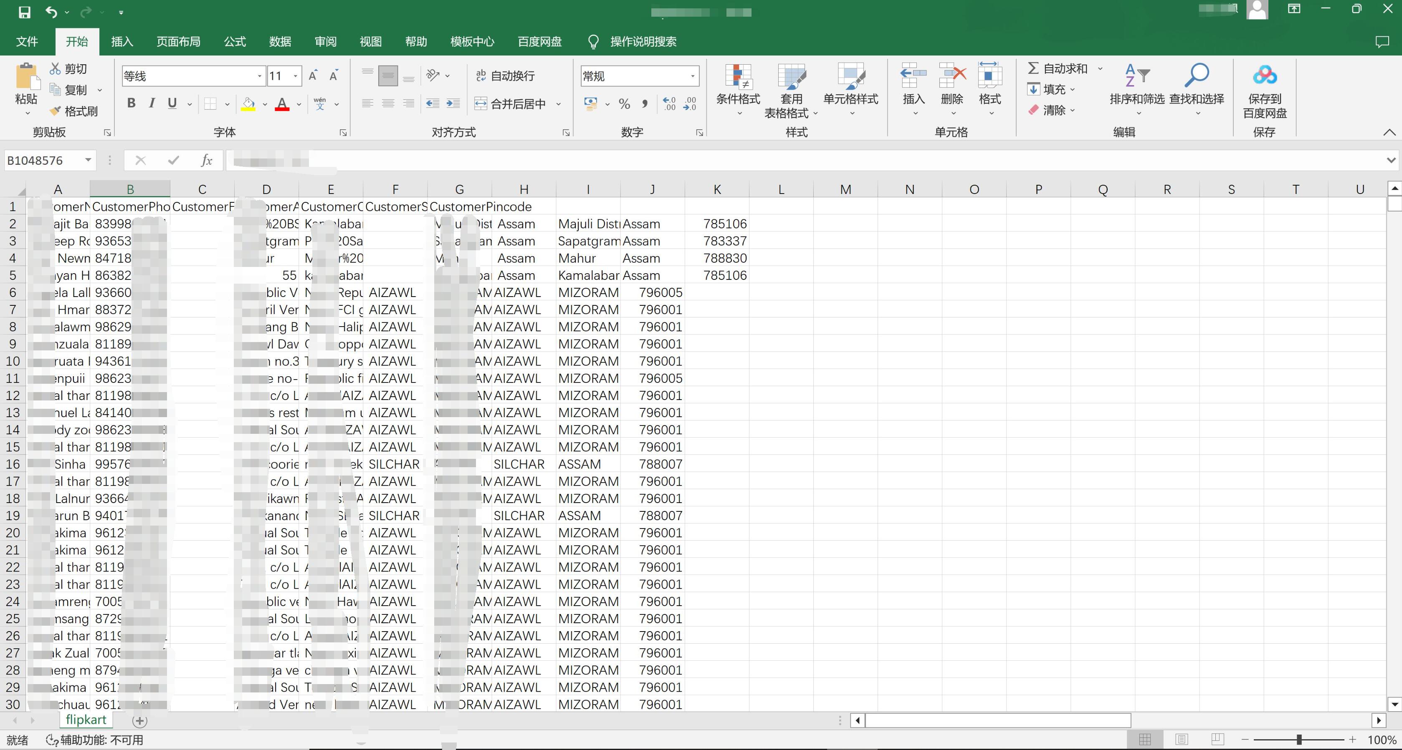The image size is (1402, 750).
Task: Open Find and Select (查找和选择)
Action: [x=1197, y=90]
